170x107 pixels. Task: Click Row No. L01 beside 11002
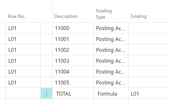tap(23, 50)
